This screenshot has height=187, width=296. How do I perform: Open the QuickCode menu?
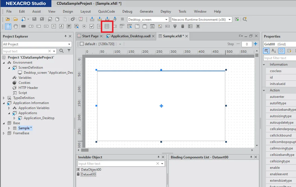click(x=106, y=11)
